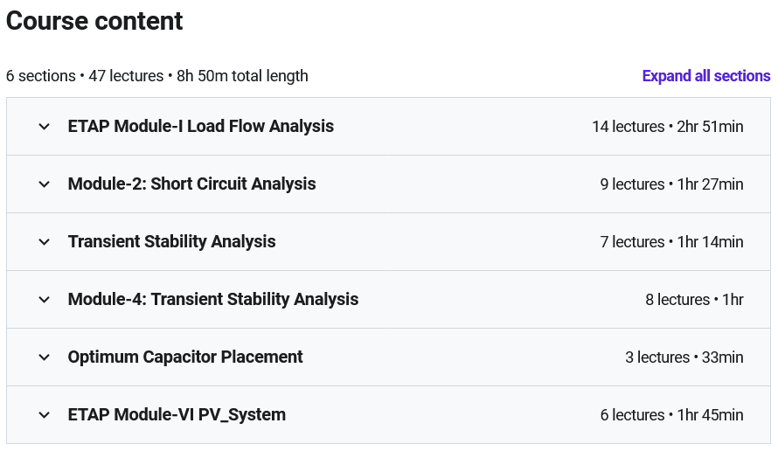Click the Module-2: Short Circuit Analysis heading
The image size is (778, 451).
[192, 184]
